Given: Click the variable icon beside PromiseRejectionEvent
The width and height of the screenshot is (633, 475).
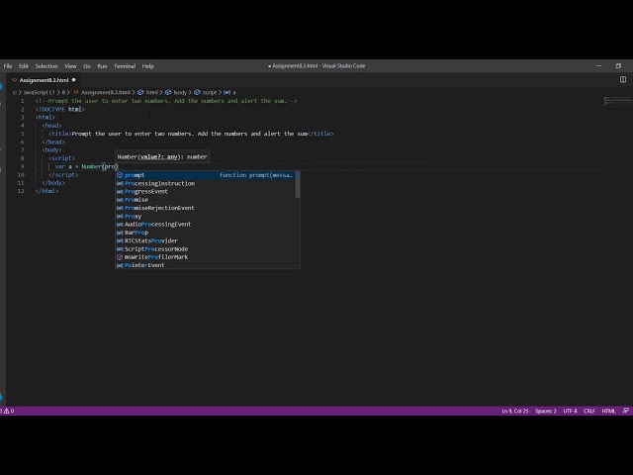Looking at the screenshot, I should click(120, 208).
